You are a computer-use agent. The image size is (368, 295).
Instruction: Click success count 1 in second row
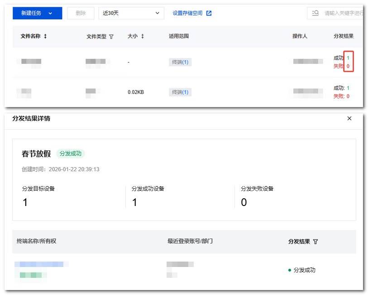(348, 88)
